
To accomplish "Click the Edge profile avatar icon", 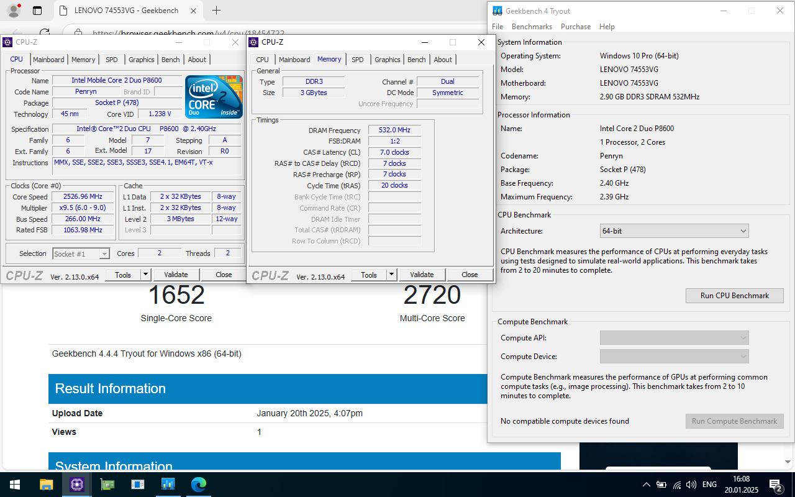I will pyautogui.click(x=13, y=11).
